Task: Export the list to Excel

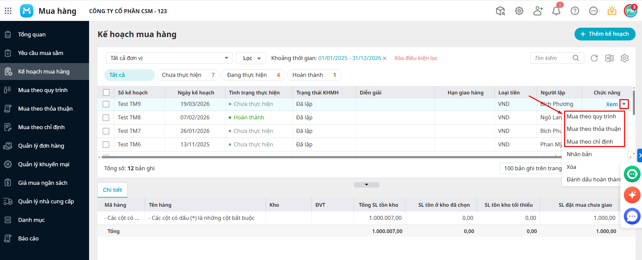Action: (x=609, y=58)
